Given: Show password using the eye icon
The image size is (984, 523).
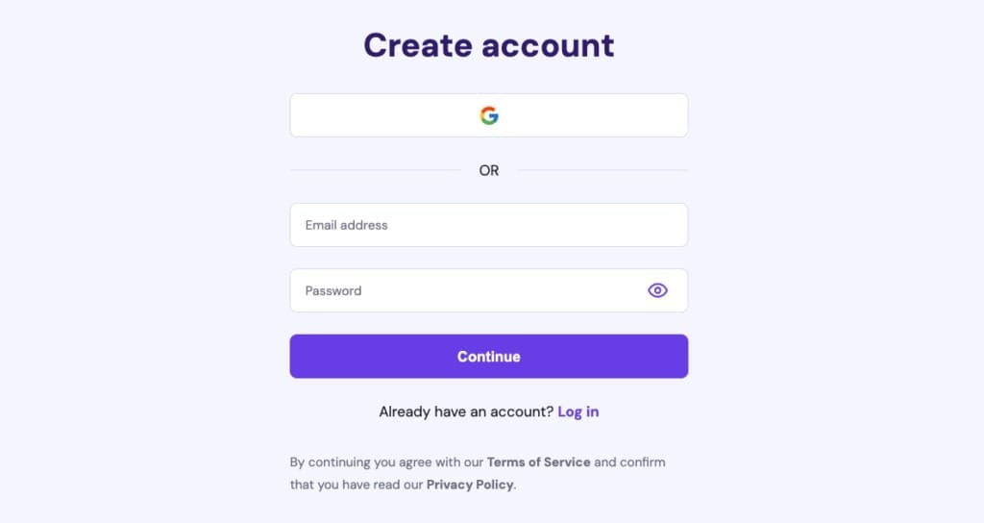Looking at the screenshot, I should [657, 290].
